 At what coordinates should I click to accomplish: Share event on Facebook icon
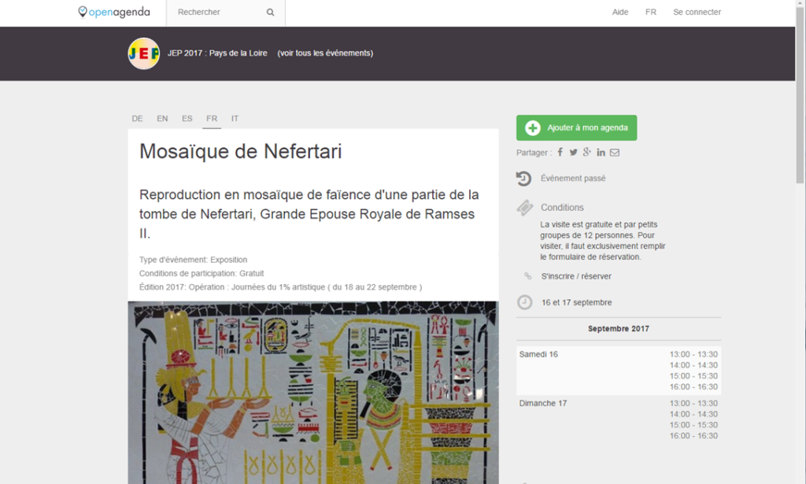(x=560, y=152)
